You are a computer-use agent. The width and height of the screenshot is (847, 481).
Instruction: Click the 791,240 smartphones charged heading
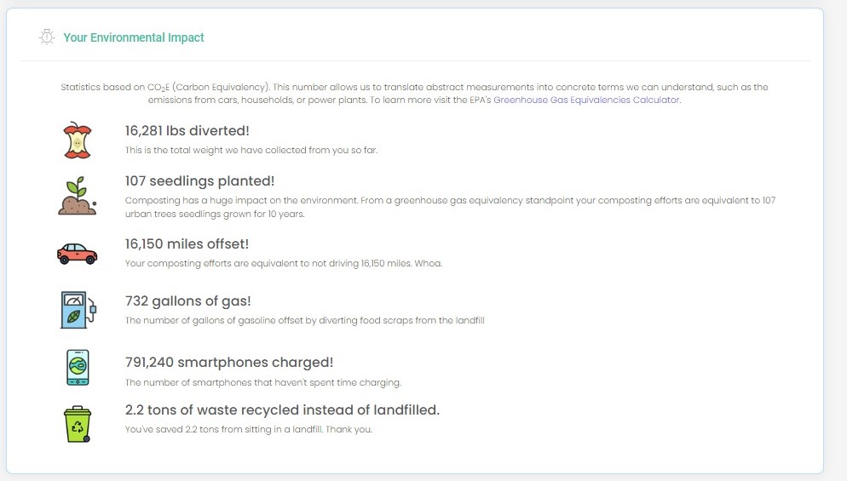[x=228, y=363]
